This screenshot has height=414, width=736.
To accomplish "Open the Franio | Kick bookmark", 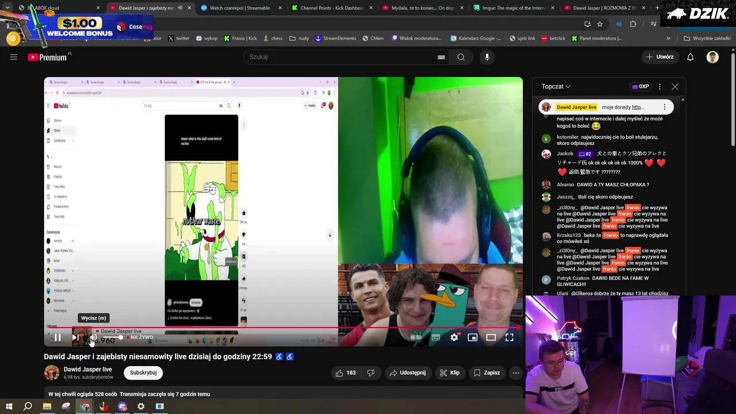I will coord(240,39).
